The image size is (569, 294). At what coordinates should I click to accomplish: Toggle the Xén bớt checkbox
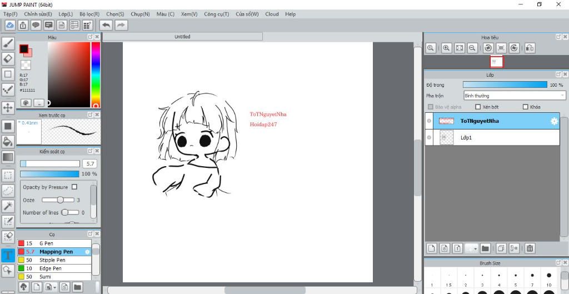pos(478,107)
